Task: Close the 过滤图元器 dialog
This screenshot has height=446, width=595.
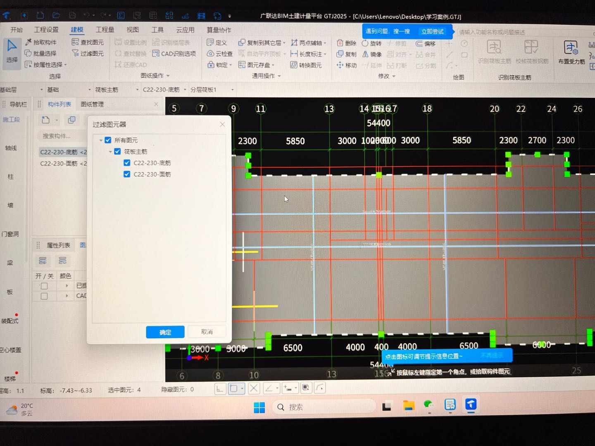Action: tap(222, 124)
